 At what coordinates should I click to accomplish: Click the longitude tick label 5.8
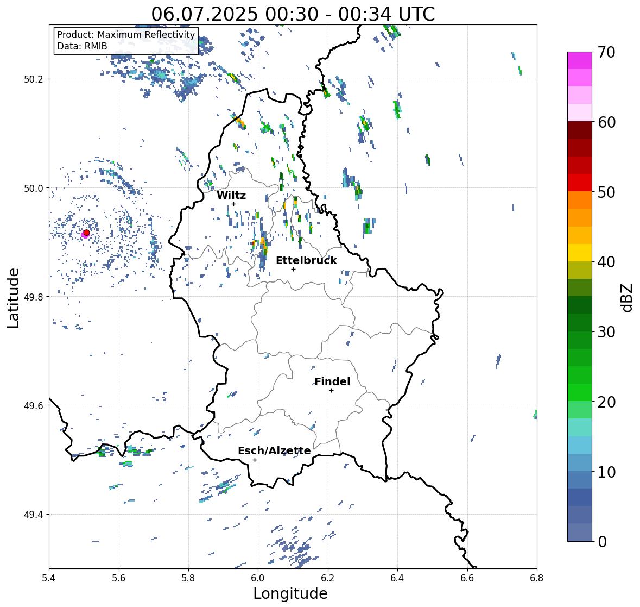click(188, 578)
